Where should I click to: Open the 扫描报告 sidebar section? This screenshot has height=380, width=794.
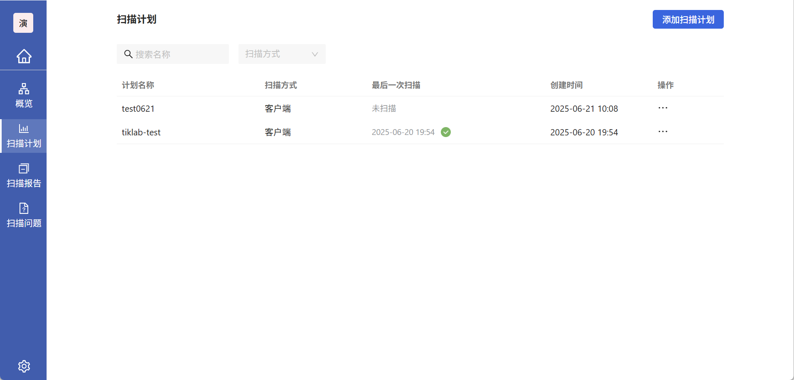(24, 176)
